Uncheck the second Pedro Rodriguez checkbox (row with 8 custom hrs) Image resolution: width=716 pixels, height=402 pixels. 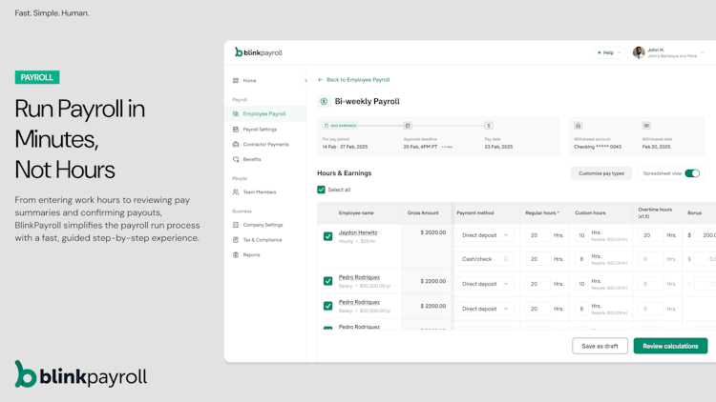(x=327, y=306)
